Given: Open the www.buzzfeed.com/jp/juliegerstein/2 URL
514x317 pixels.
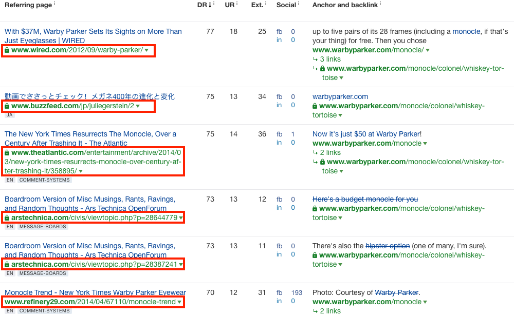Looking at the screenshot, I should click(72, 106).
